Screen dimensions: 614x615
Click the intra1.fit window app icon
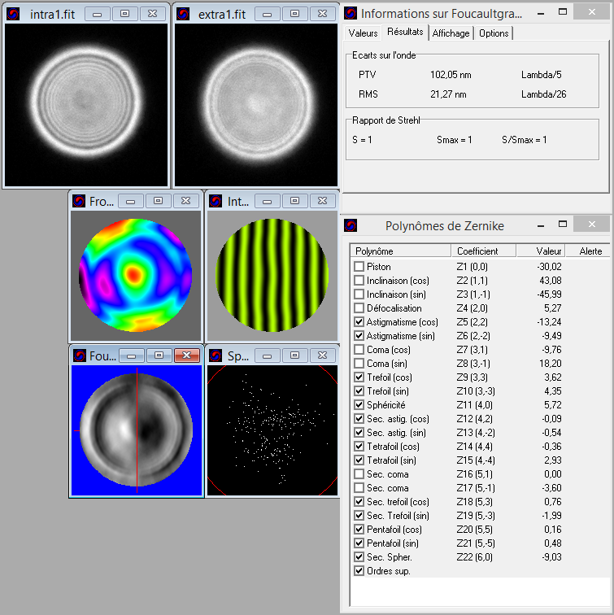[x=13, y=14]
